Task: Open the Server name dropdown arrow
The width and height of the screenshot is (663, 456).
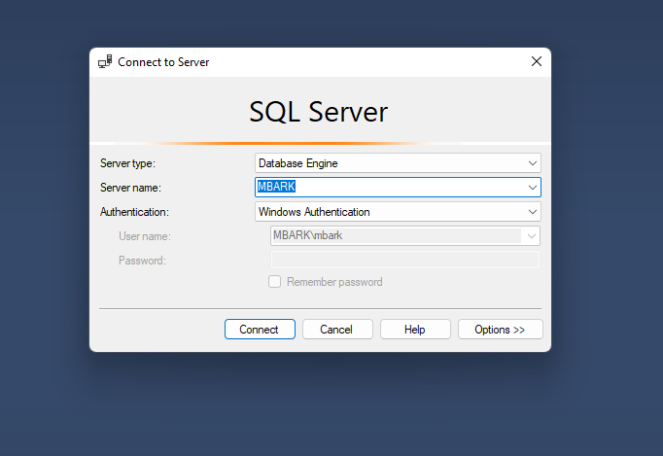Action: tap(532, 188)
